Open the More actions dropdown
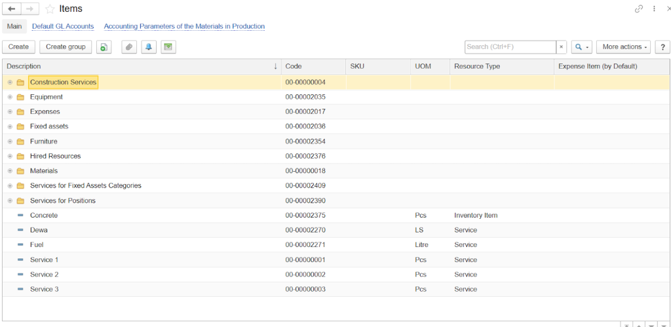The height and width of the screenshot is (327, 671). [x=624, y=47]
